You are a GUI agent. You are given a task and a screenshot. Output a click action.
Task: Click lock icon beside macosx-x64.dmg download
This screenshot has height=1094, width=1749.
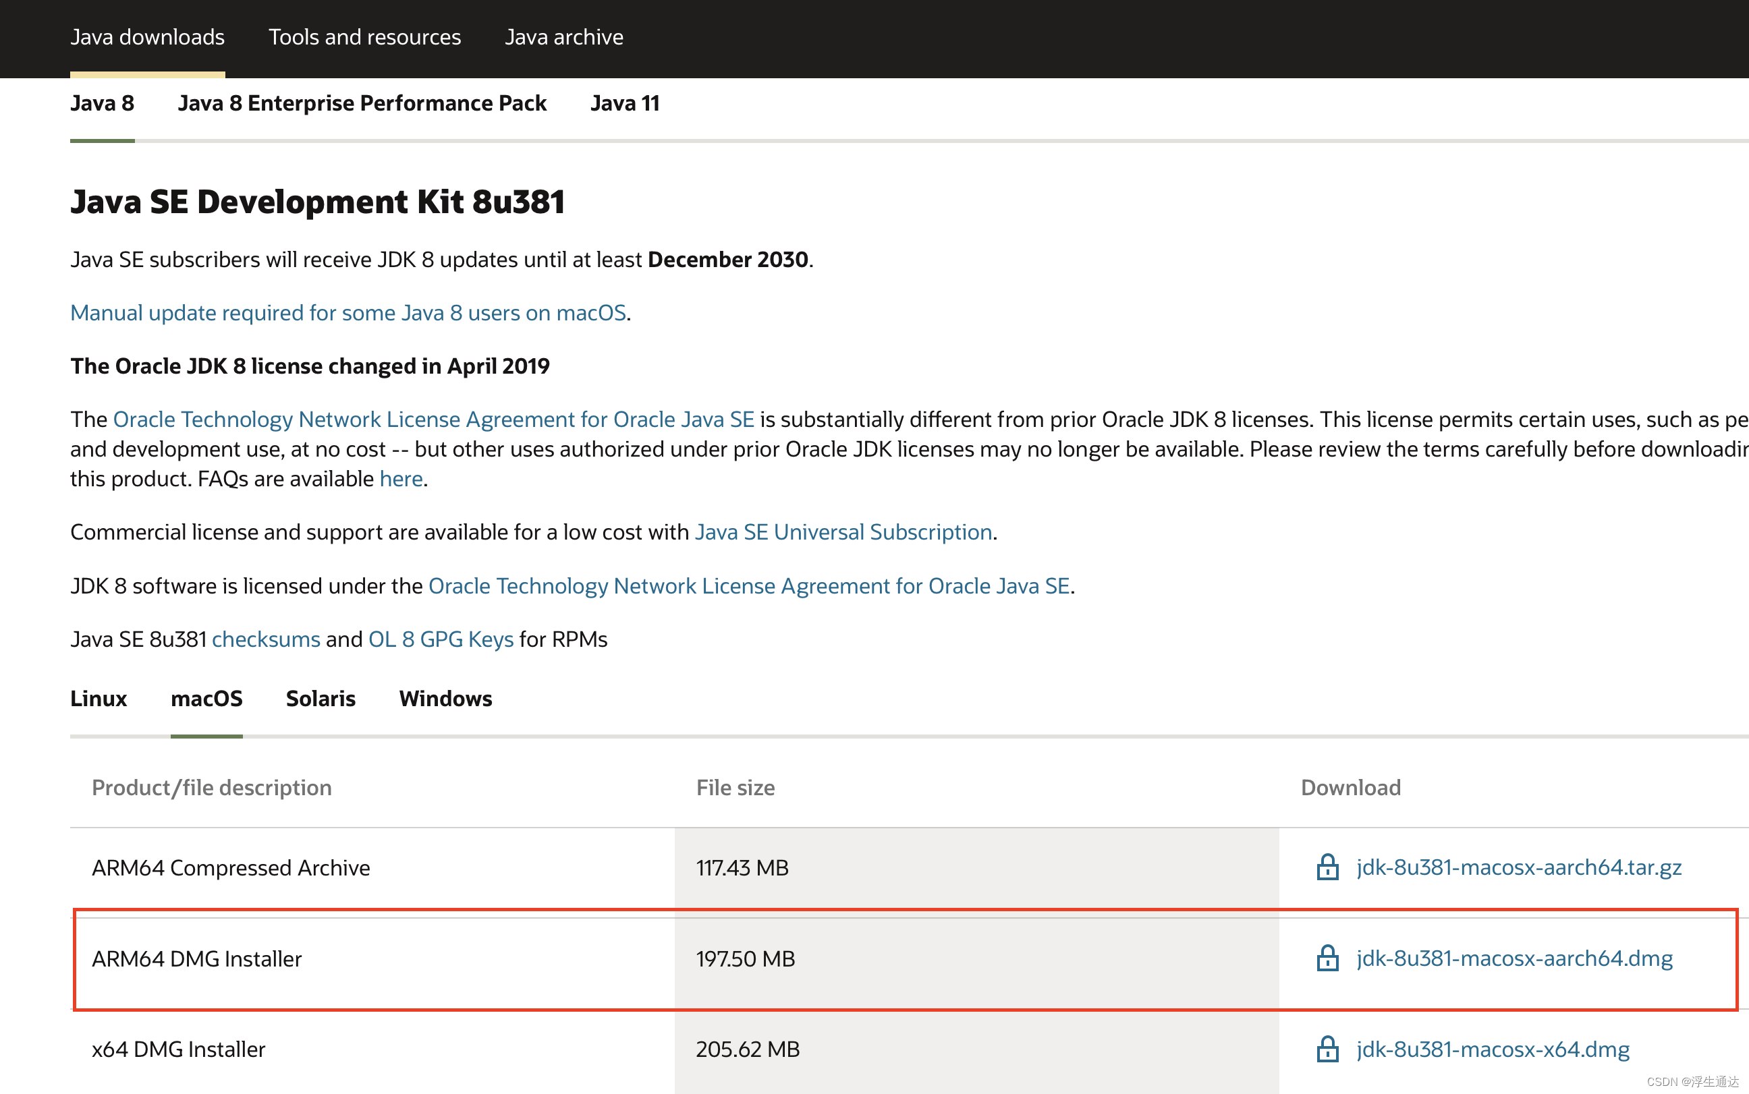click(x=1327, y=1049)
